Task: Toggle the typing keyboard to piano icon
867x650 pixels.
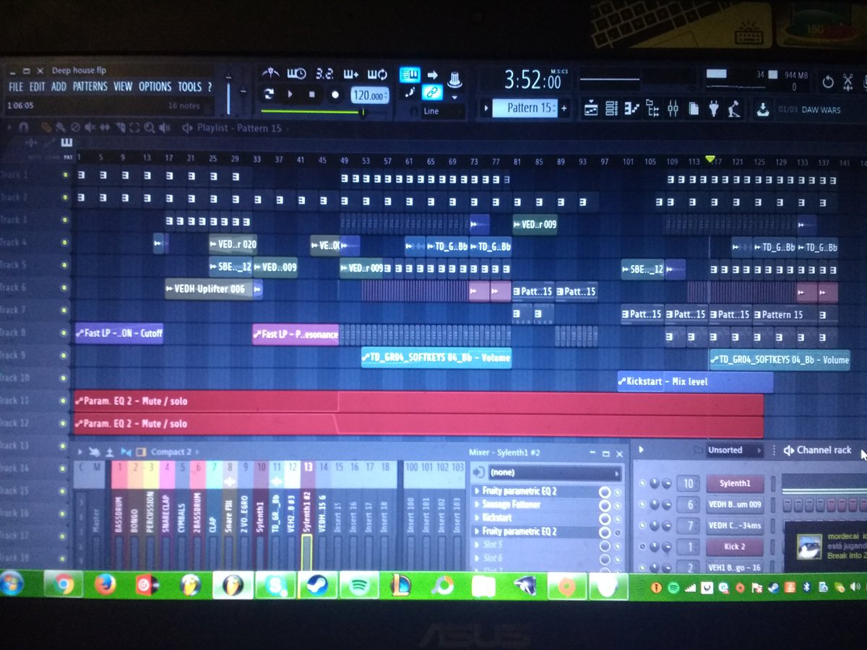Action: (x=410, y=74)
